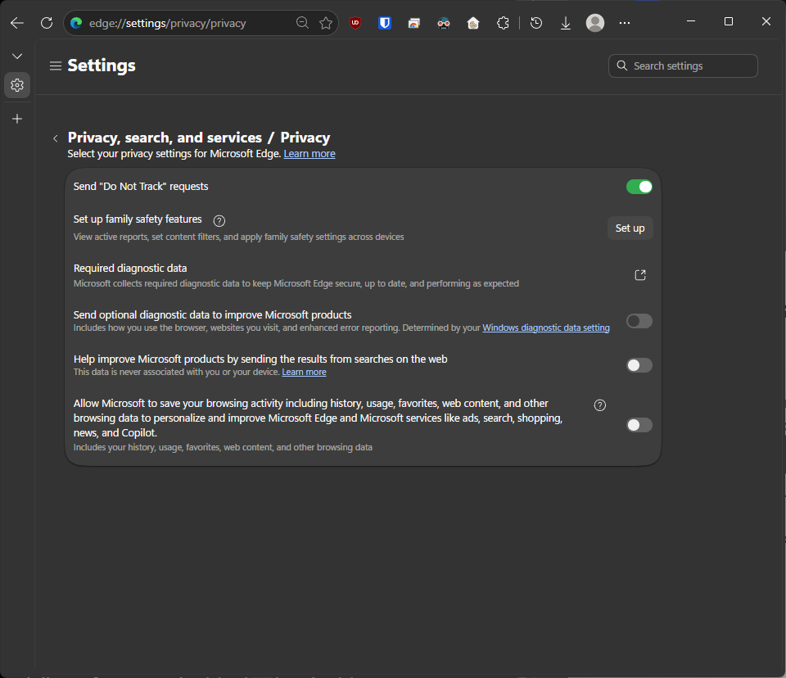Go back with the browser back arrow
The image size is (786, 678).
click(x=17, y=23)
